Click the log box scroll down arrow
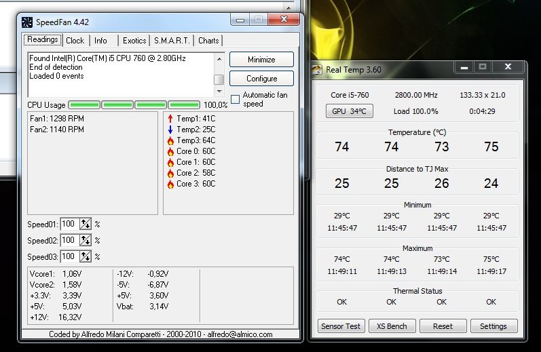The width and height of the screenshot is (541, 352). click(x=219, y=92)
